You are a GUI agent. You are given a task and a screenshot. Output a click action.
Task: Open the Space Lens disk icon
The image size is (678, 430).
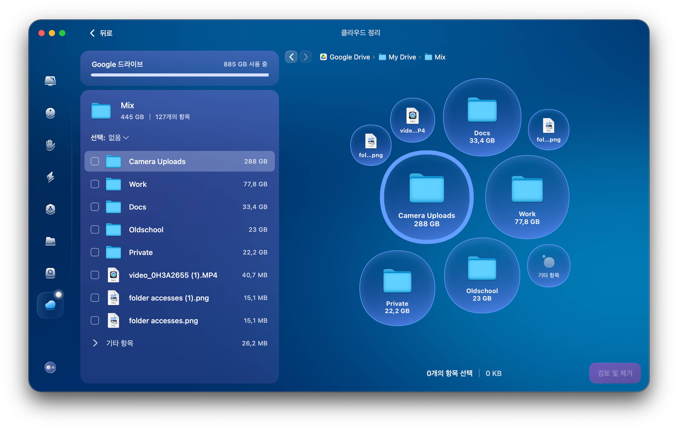tap(50, 273)
